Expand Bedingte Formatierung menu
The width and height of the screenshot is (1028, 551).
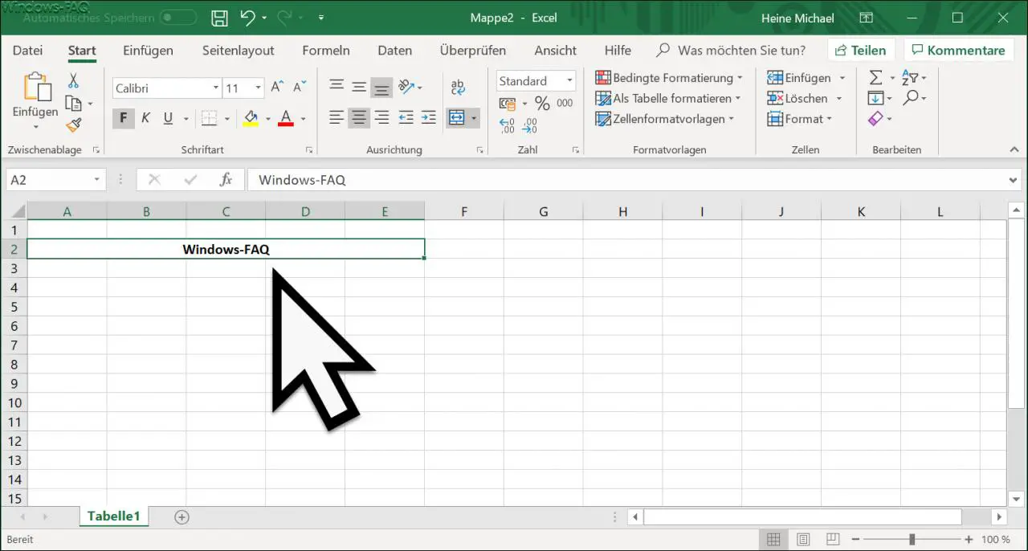point(668,78)
